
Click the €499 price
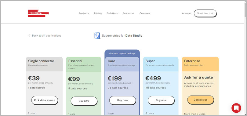click(153, 78)
